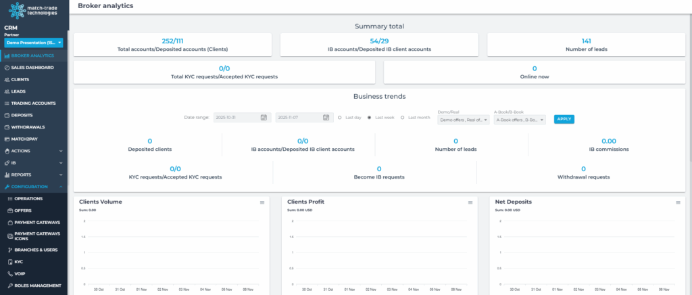Screen dimensions: 692x295
Task: Open the Net Deposits chart menu icon
Action: point(678,202)
